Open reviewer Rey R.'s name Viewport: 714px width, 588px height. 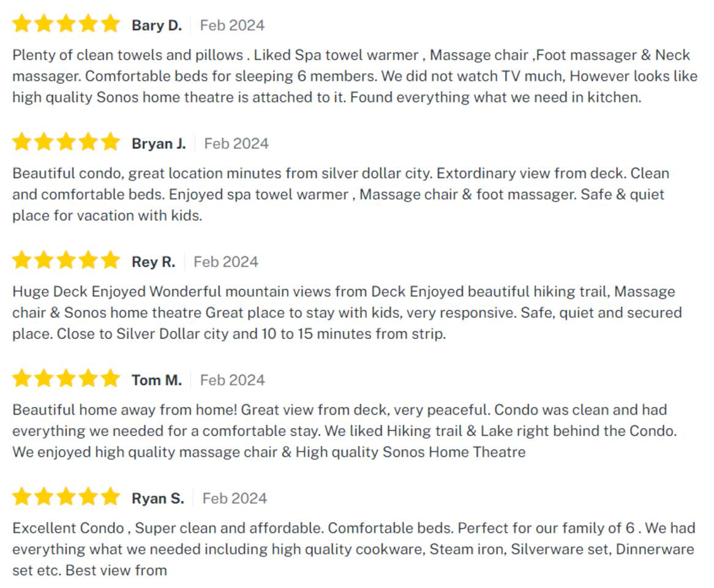[153, 262]
